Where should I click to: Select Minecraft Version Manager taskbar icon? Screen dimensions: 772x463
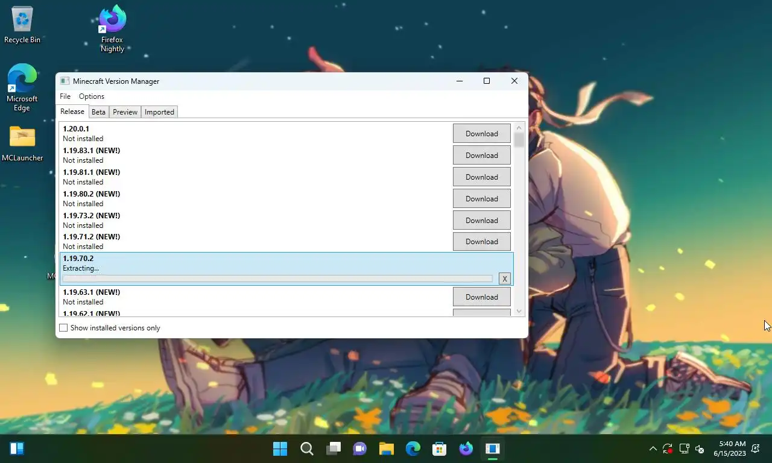tap(493, 449)
